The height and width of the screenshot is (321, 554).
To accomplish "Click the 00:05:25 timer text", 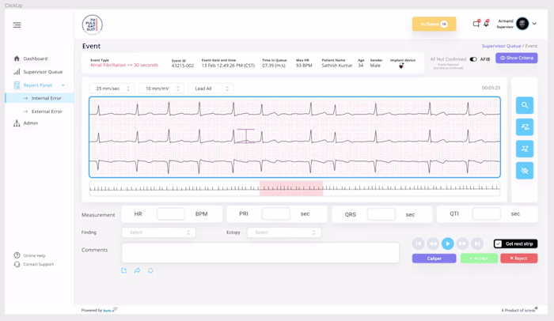I will pos(491,88).
